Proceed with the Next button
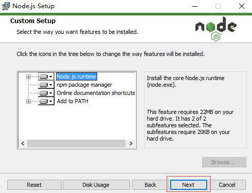Screen dimensions: 252x193 tap(189, 185)
